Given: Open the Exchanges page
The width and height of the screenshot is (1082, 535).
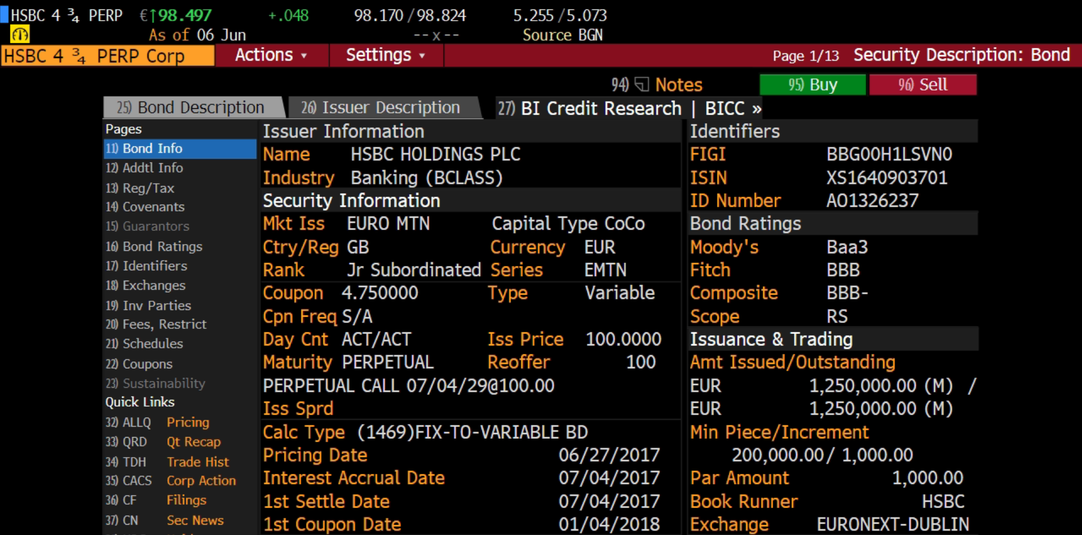Looking at the screenshot, I should coord(179,285).
